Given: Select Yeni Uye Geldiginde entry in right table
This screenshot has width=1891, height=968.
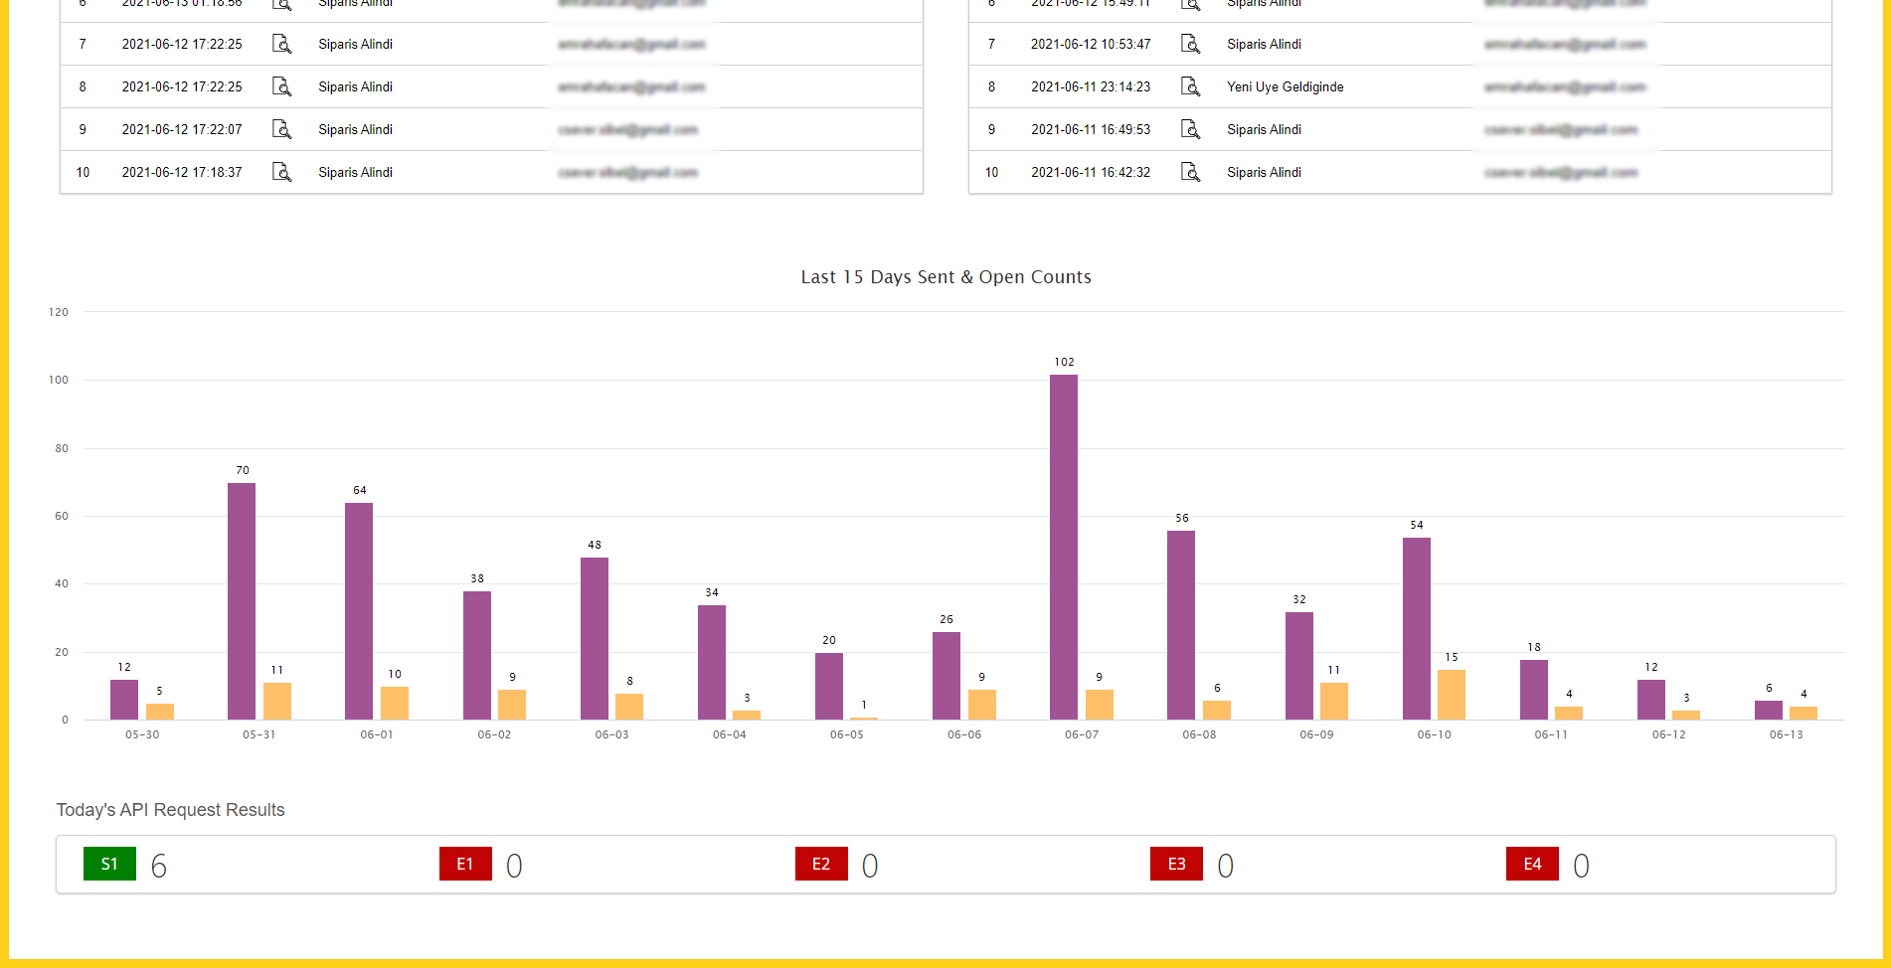Looking at the screenshot, I should coord(1285,86).
